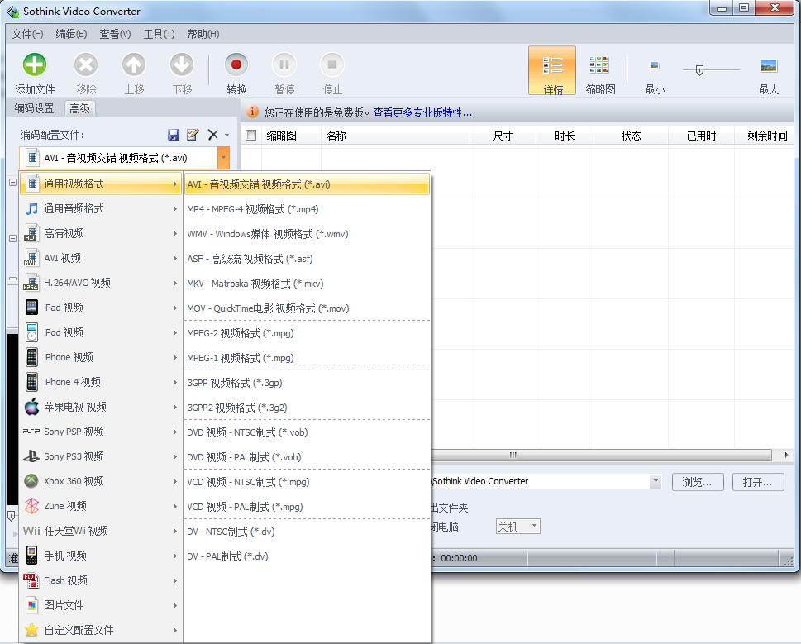Click the output folder path field
This screenshot has height=644, width=801.
(541, 481)
